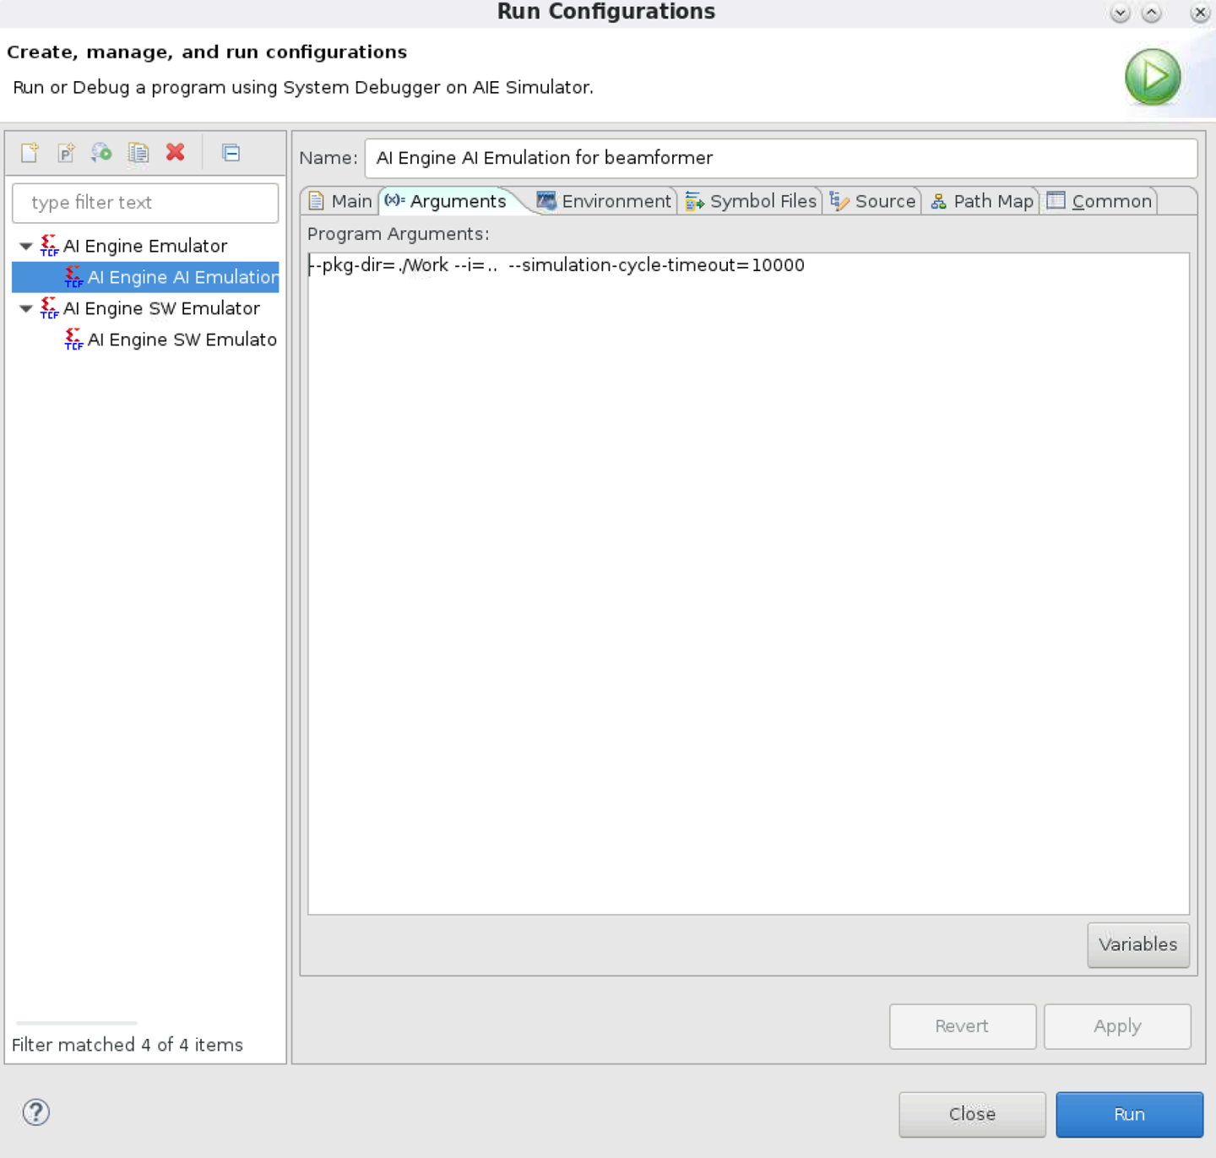Click the Duplicate launch configuration icon
Image resolution: width=1216 pixels, height=1158 pixels.
coord(138,153)
